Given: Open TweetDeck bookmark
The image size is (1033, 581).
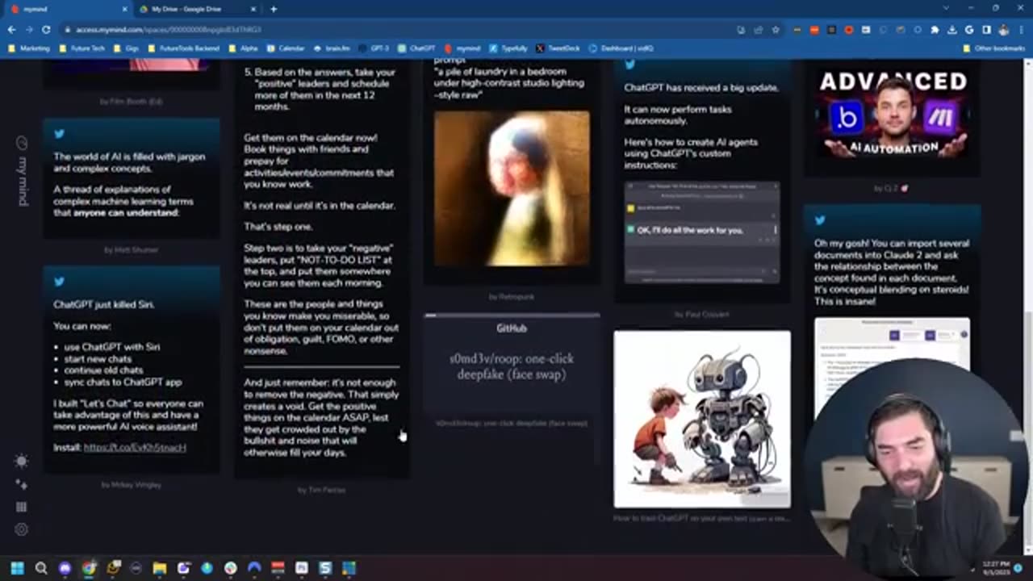Looking at the screenshot, I should [x=558, y=48].
